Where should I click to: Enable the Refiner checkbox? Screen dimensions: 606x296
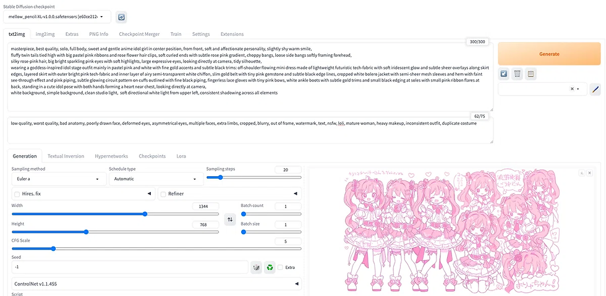(163, 193)
